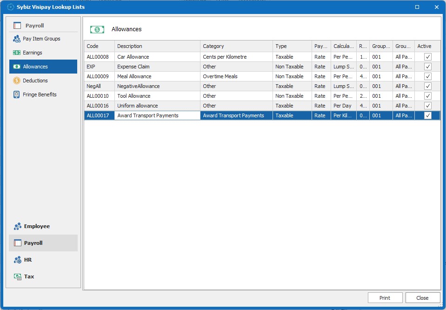The image size is (446, 310).
Task: Select the ALL00008 code cell
Action: [99, 57]
